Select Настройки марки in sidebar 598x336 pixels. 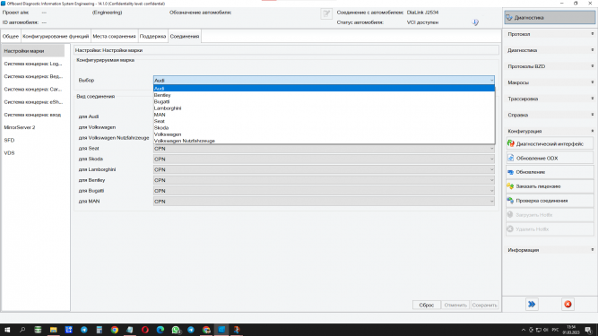(33, 51)
